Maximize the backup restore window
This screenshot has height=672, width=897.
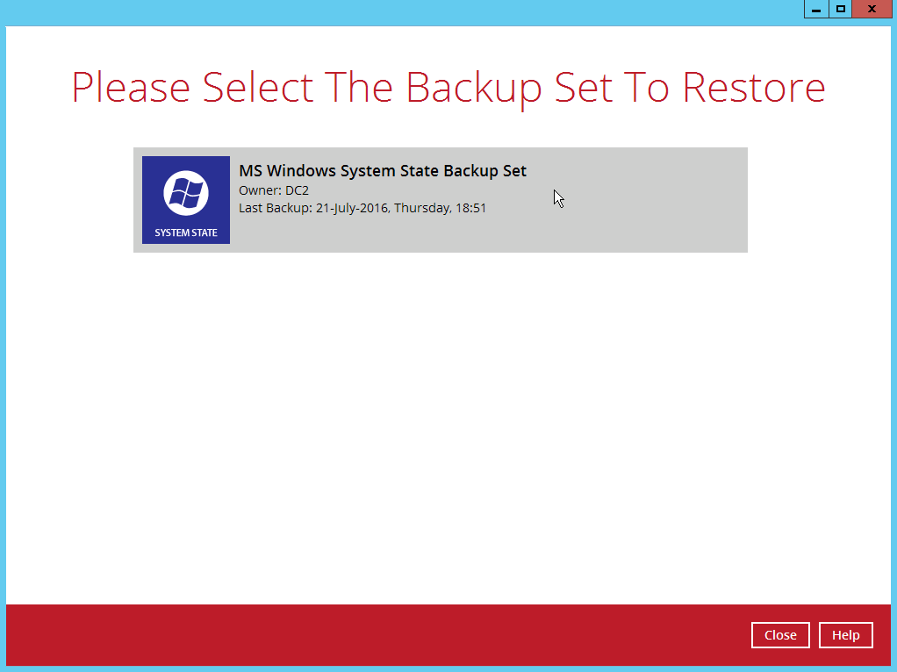841,10
